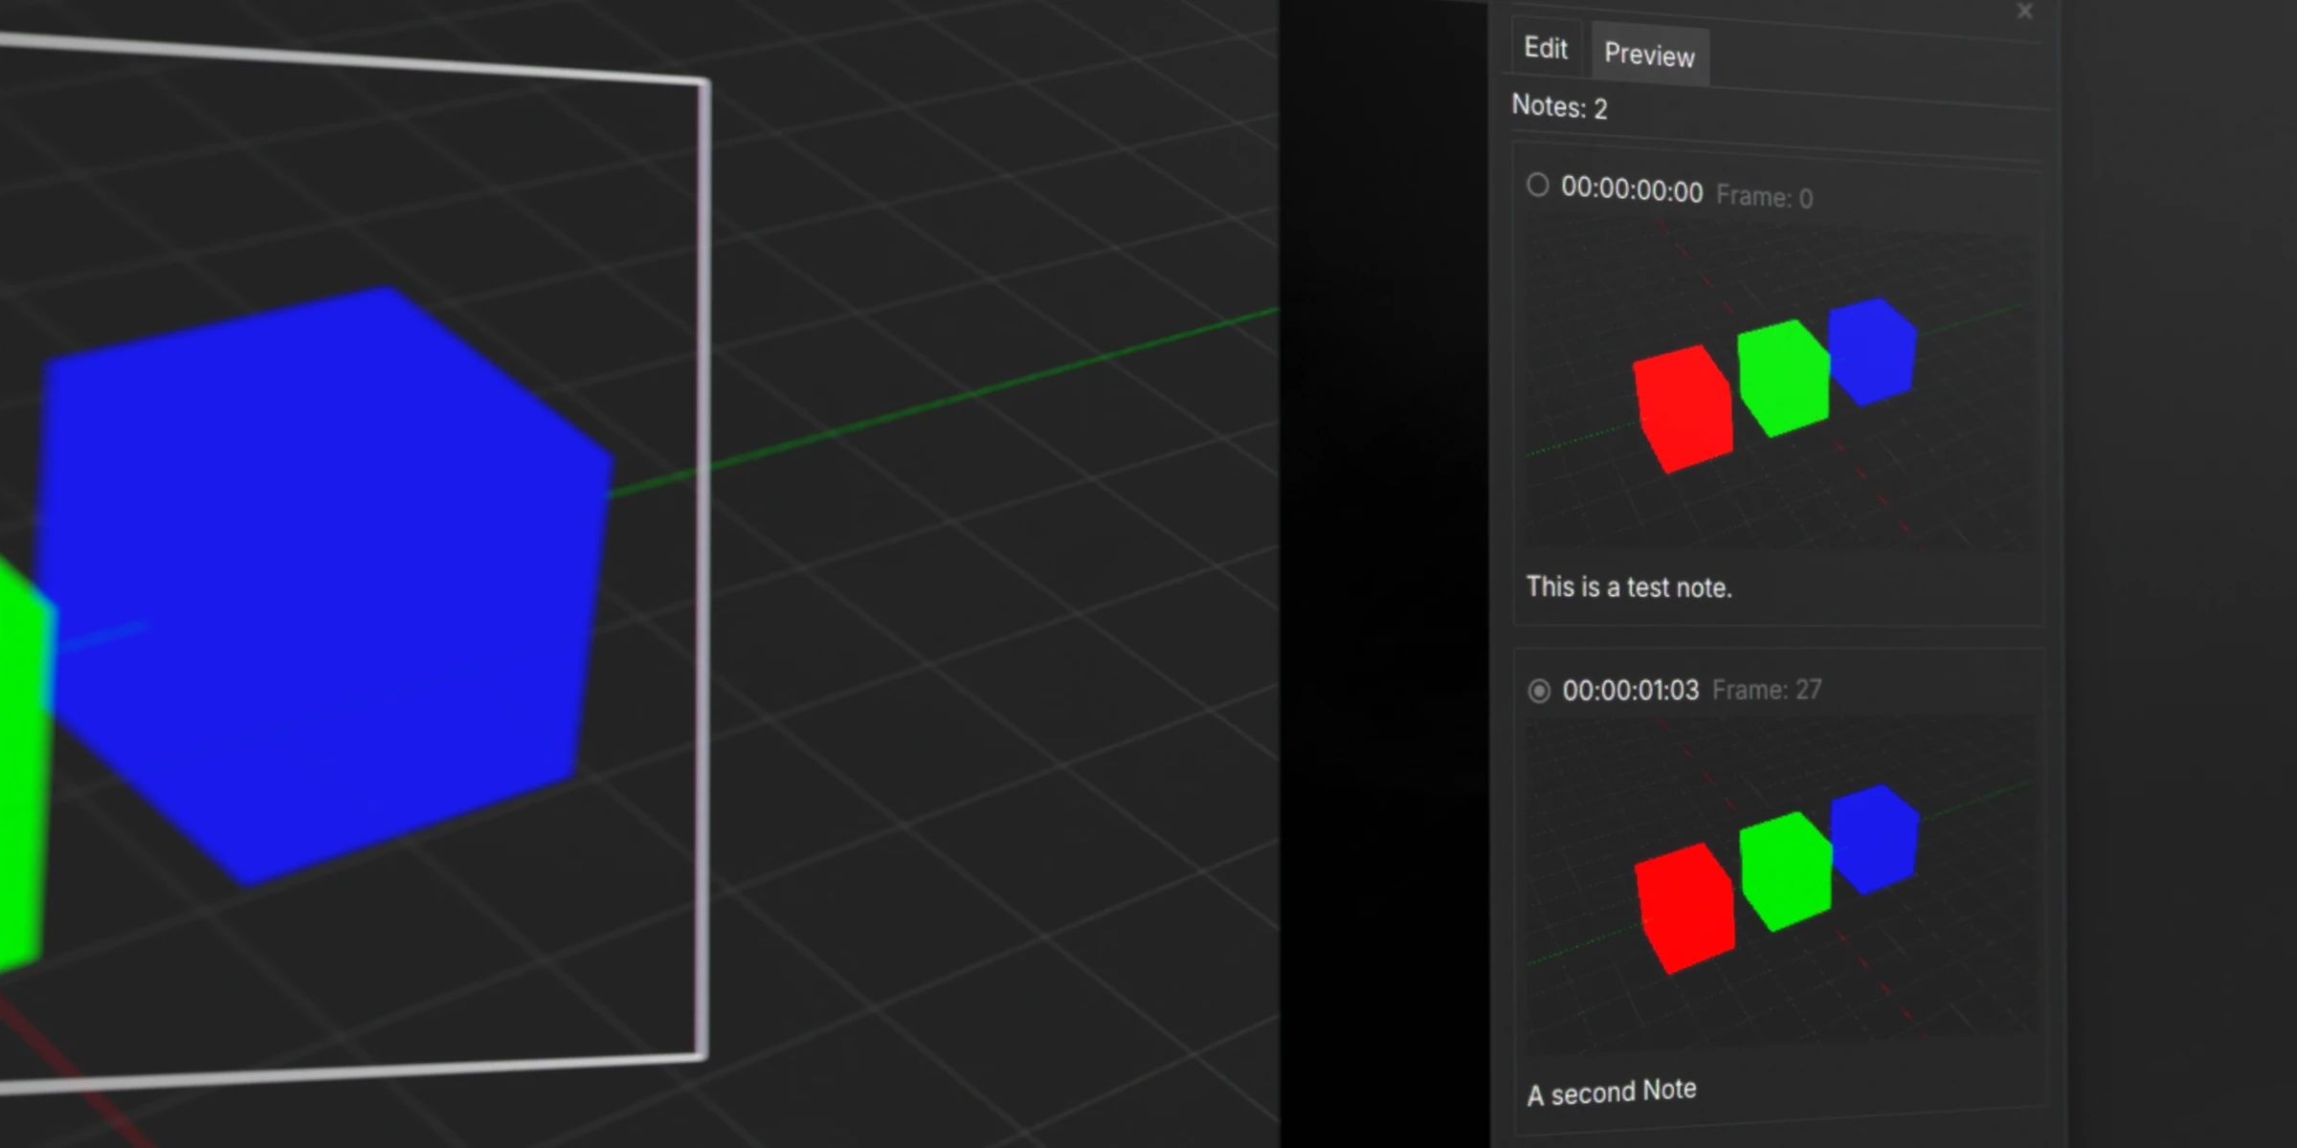The height and width of the screenshot is (1148, 2297).
Task: Click the Frame: 27 label
Action: 1767,690
